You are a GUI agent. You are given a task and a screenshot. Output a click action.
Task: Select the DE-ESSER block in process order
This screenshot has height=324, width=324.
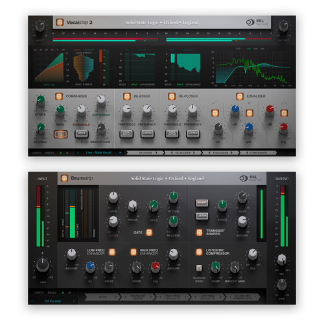point(145,153)
